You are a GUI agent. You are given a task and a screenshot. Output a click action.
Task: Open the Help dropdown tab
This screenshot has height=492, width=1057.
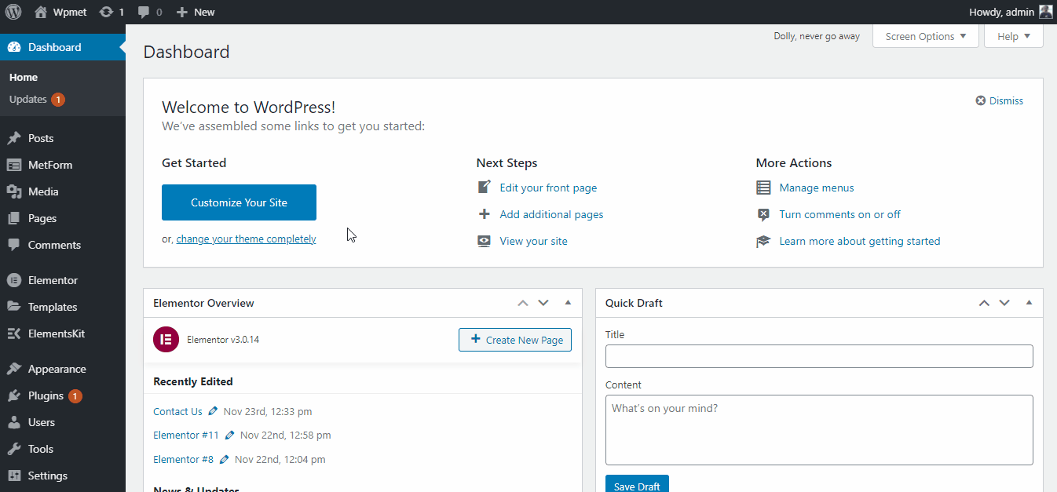click(1014, 36)
